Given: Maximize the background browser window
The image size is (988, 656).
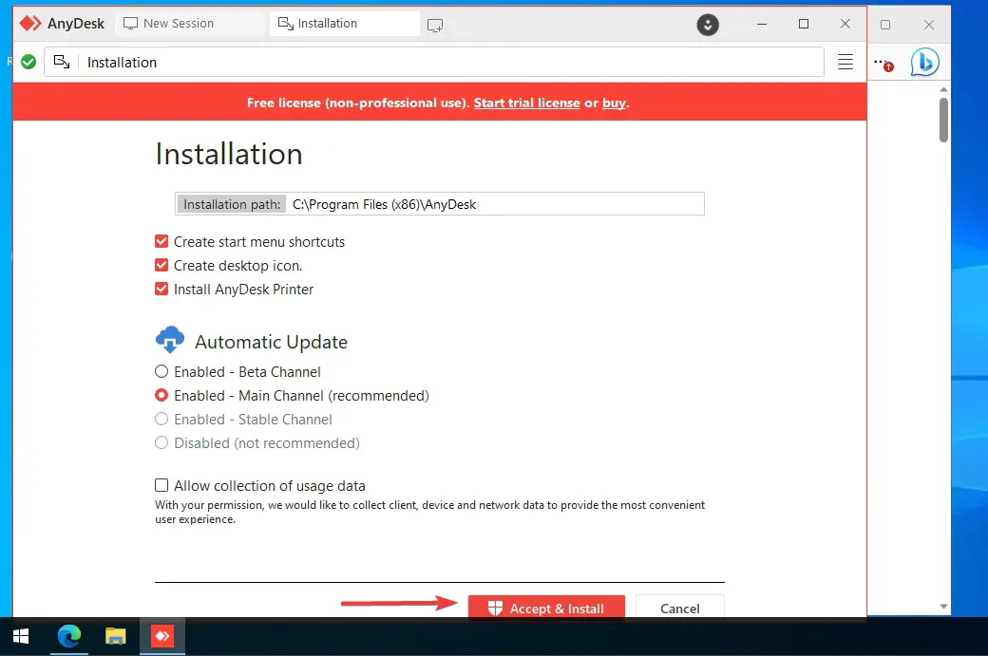Looking at the screenshot, I should tap(885, 25).
